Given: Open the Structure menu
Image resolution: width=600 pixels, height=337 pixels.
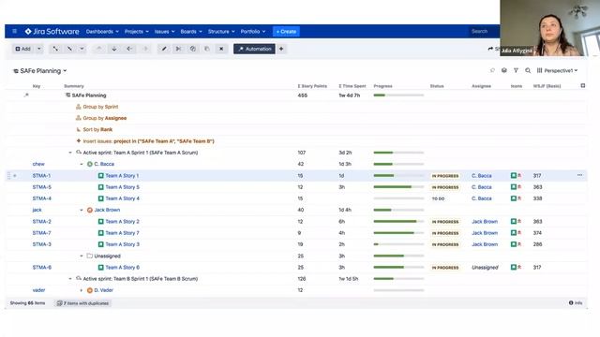Looking at the screenshot, I should point(221,31).
